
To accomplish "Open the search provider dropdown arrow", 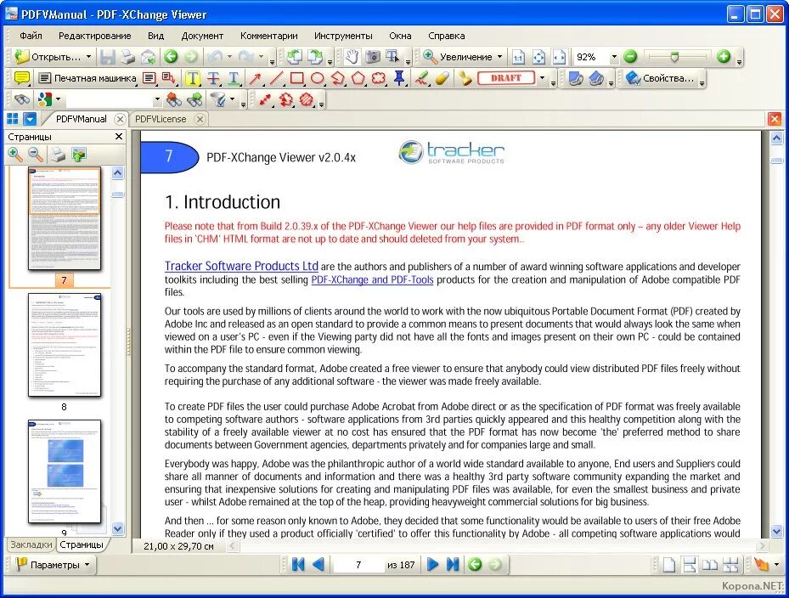I will click(x=59, y=99).
